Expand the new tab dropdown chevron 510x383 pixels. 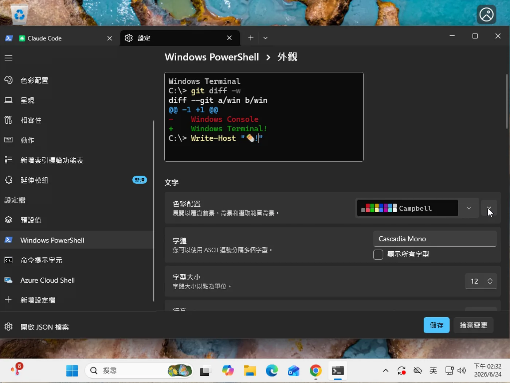(266, 38)
